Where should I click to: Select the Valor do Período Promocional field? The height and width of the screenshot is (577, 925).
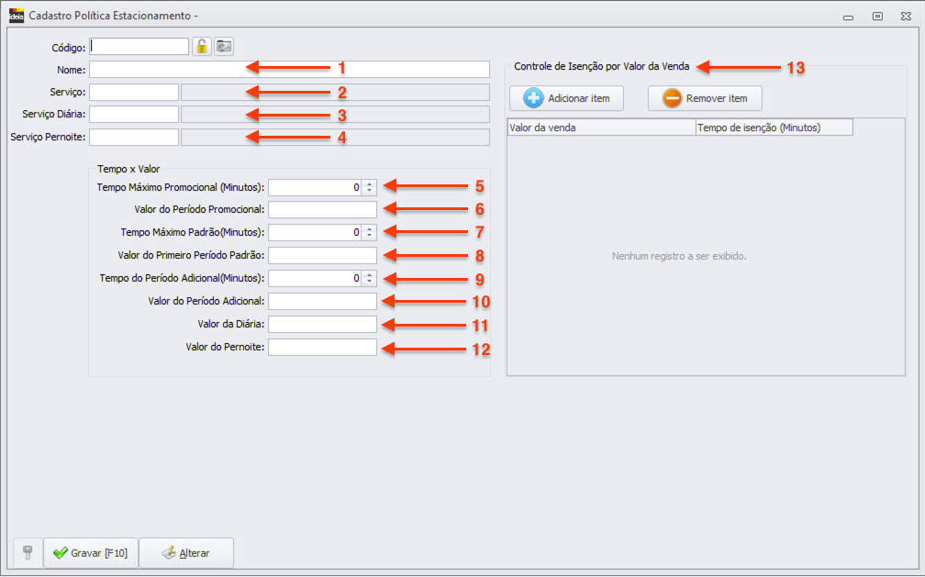322,210
